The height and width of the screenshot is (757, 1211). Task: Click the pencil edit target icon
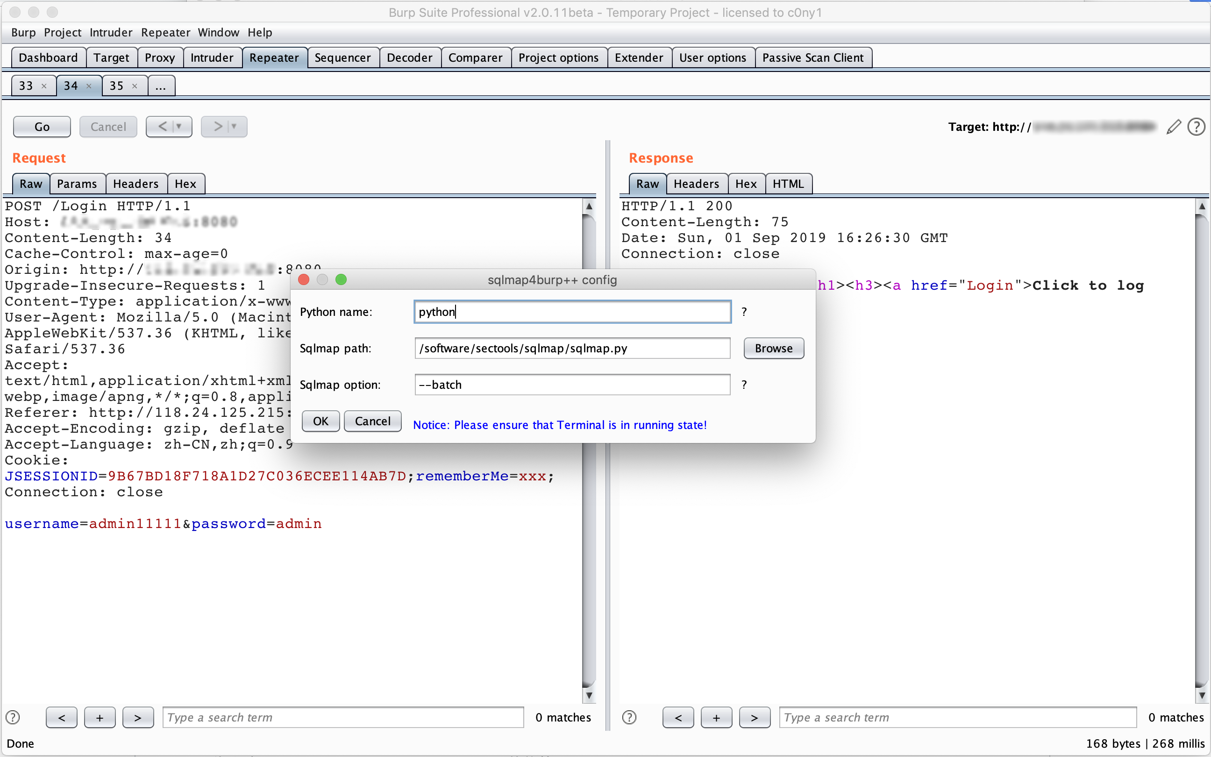click(1173, 127)
